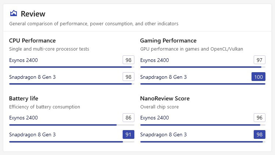275x155 pixels.
Task: Click Snapdragon CPU Performance score 98 badge
Action: pyautogui.click(x=129, y=77)
